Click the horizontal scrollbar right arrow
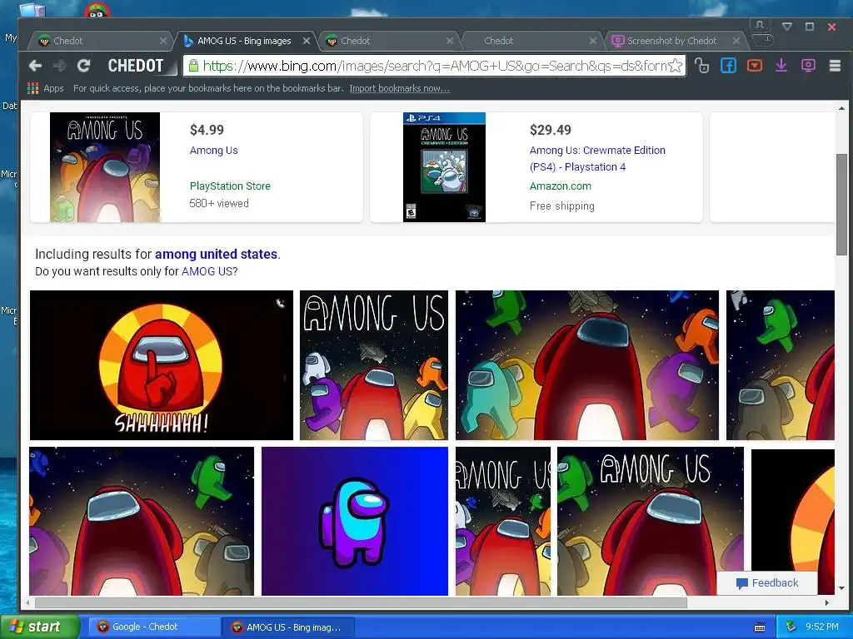The width and height of the screenshot is (853, 639). (x=827, y=602)
